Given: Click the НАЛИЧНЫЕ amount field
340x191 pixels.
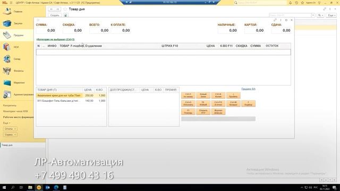Looking at the screenshot, I should tap(227, 31).
